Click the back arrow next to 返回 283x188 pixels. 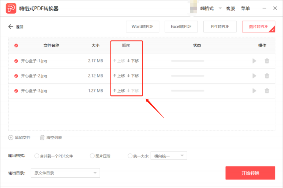tap(11, 27)
